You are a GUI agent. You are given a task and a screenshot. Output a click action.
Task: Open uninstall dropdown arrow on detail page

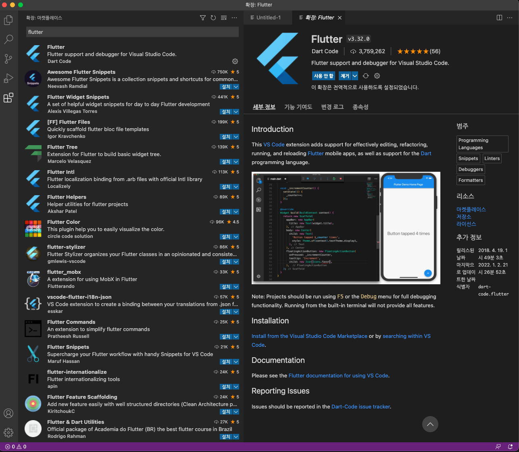click(355, 76)
